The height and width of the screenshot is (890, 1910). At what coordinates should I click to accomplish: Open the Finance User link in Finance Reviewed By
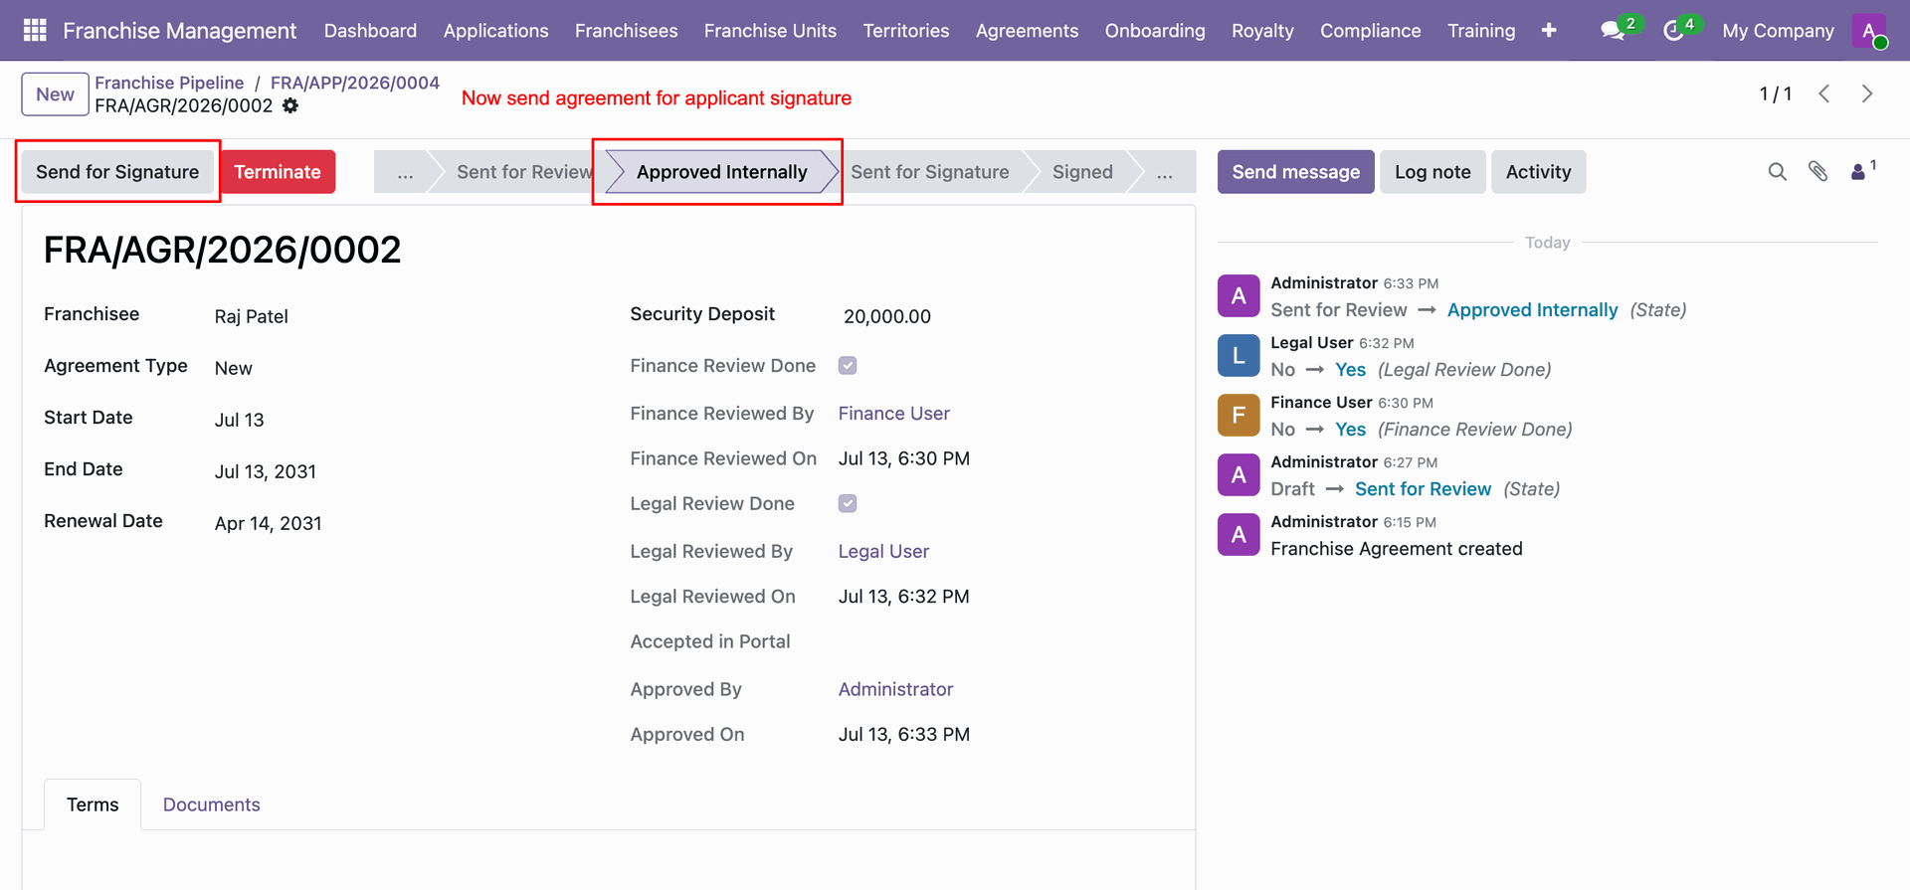coord(893,414)
